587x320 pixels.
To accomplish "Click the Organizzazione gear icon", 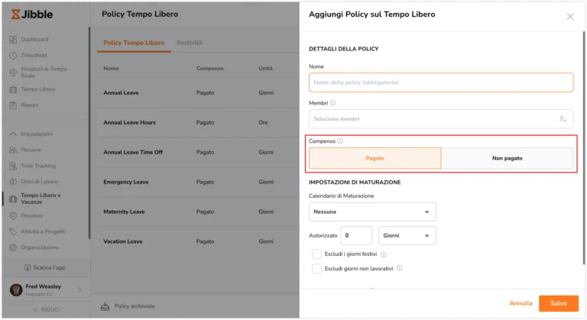I will (13, 247).
